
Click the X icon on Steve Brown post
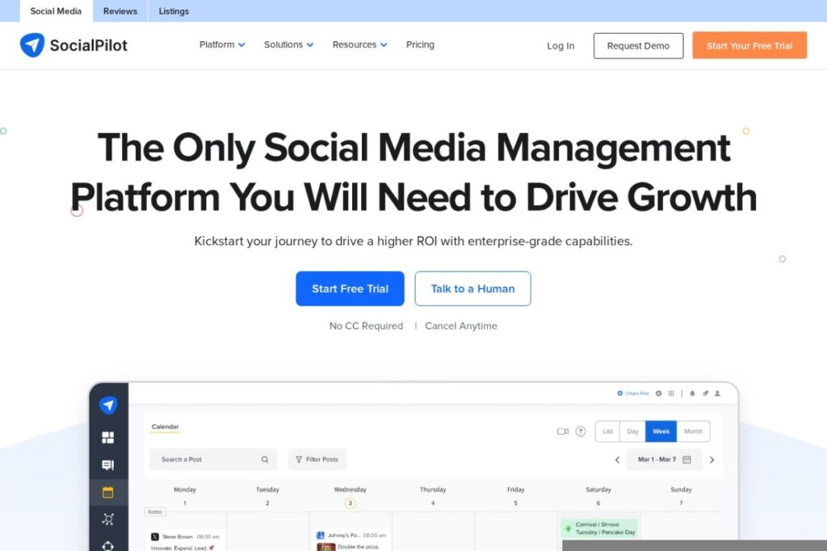pos(154,536)
